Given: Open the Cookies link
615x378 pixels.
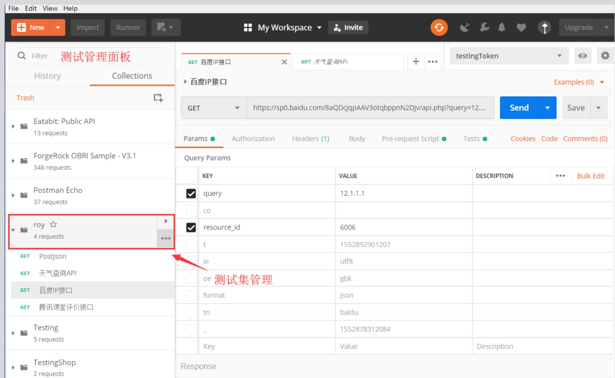Looking at the screenshot, I should click(523, 139).
